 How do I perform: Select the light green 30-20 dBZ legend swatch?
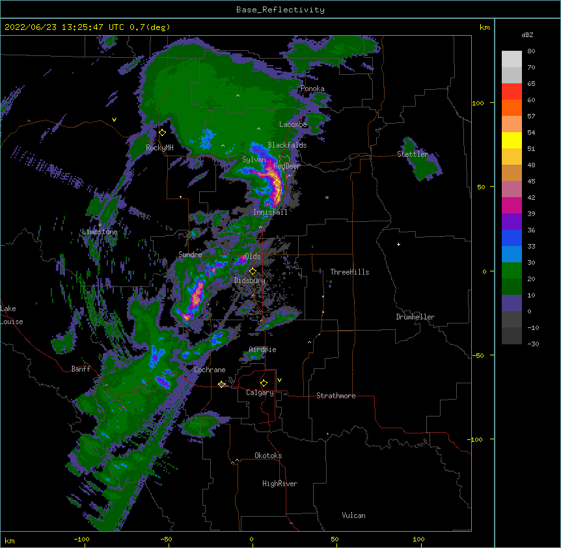512,271
